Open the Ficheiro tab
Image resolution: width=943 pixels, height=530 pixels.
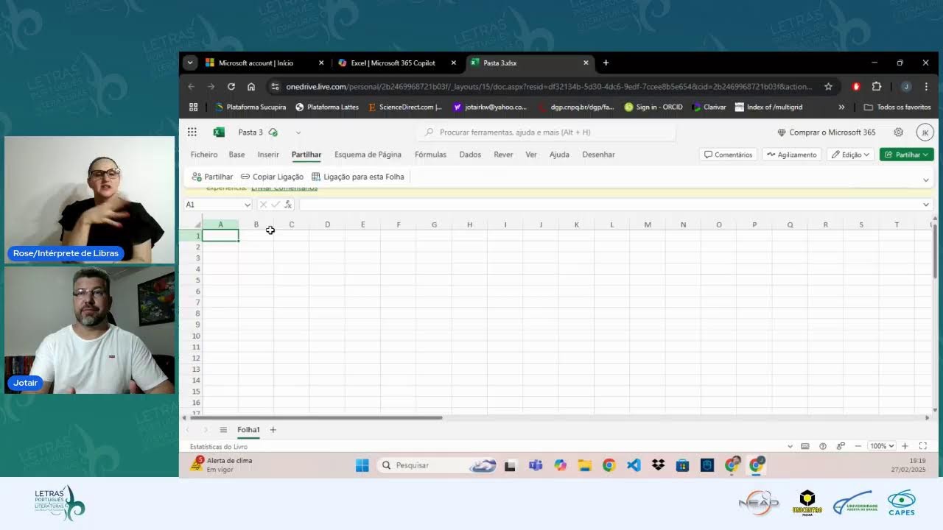204,155
